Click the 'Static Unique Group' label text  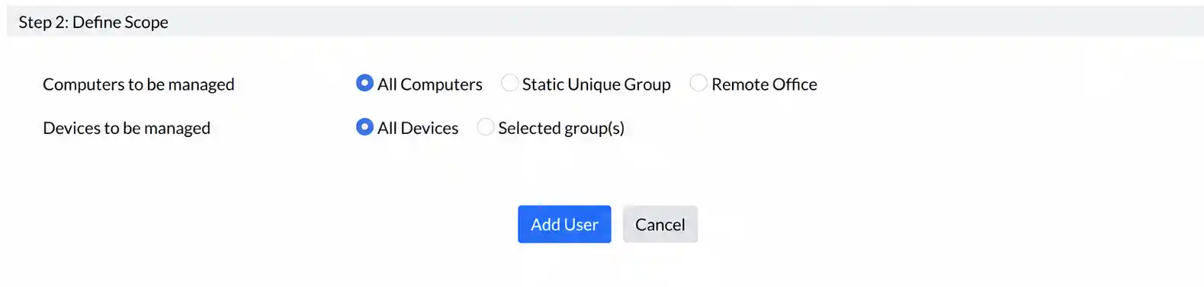596,85
